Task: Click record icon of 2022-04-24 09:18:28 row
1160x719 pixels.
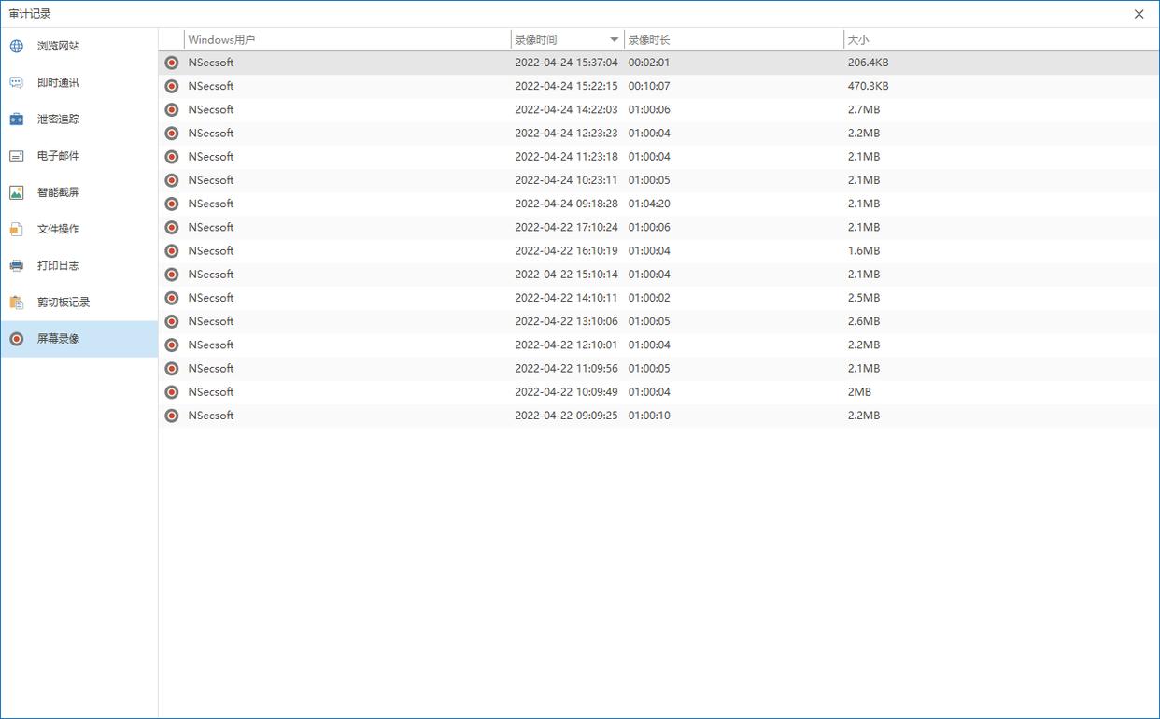Action: tap(172, 204)
